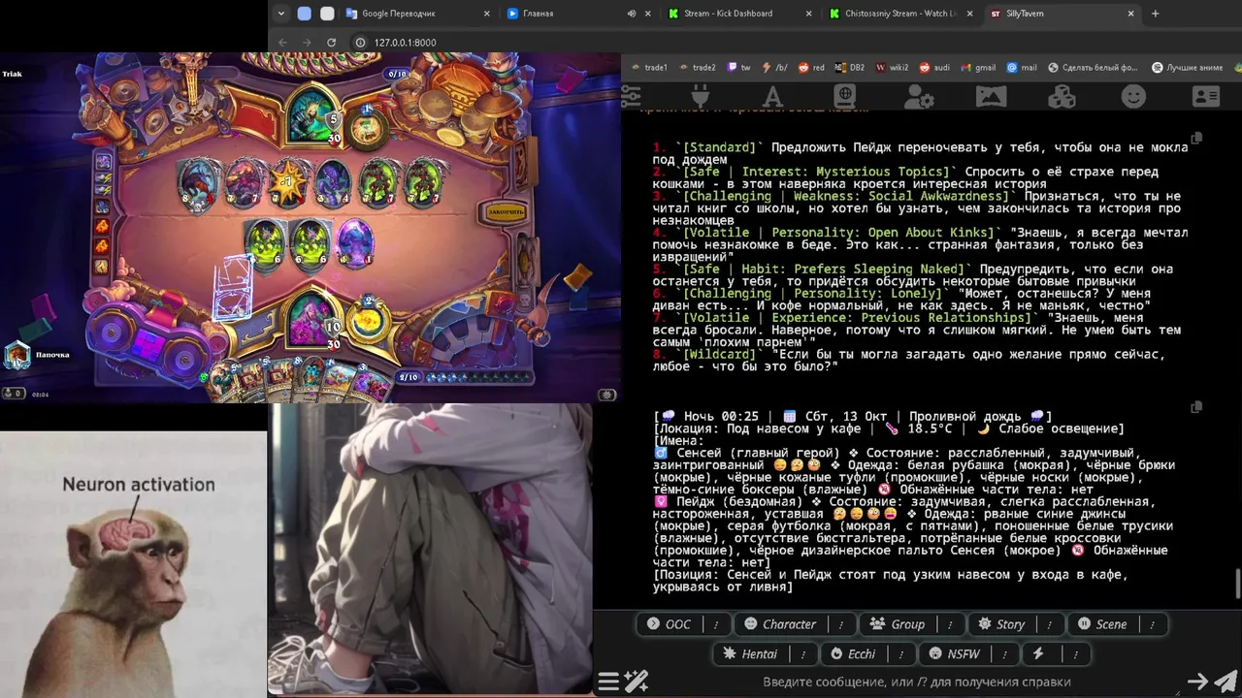Open persona management smiley icon
This screenshot has width=1242, height=698.
[x=1133, y=96]
